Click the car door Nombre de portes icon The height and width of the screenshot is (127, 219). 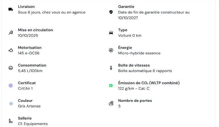pyautogui.click(x=111, y=103)
